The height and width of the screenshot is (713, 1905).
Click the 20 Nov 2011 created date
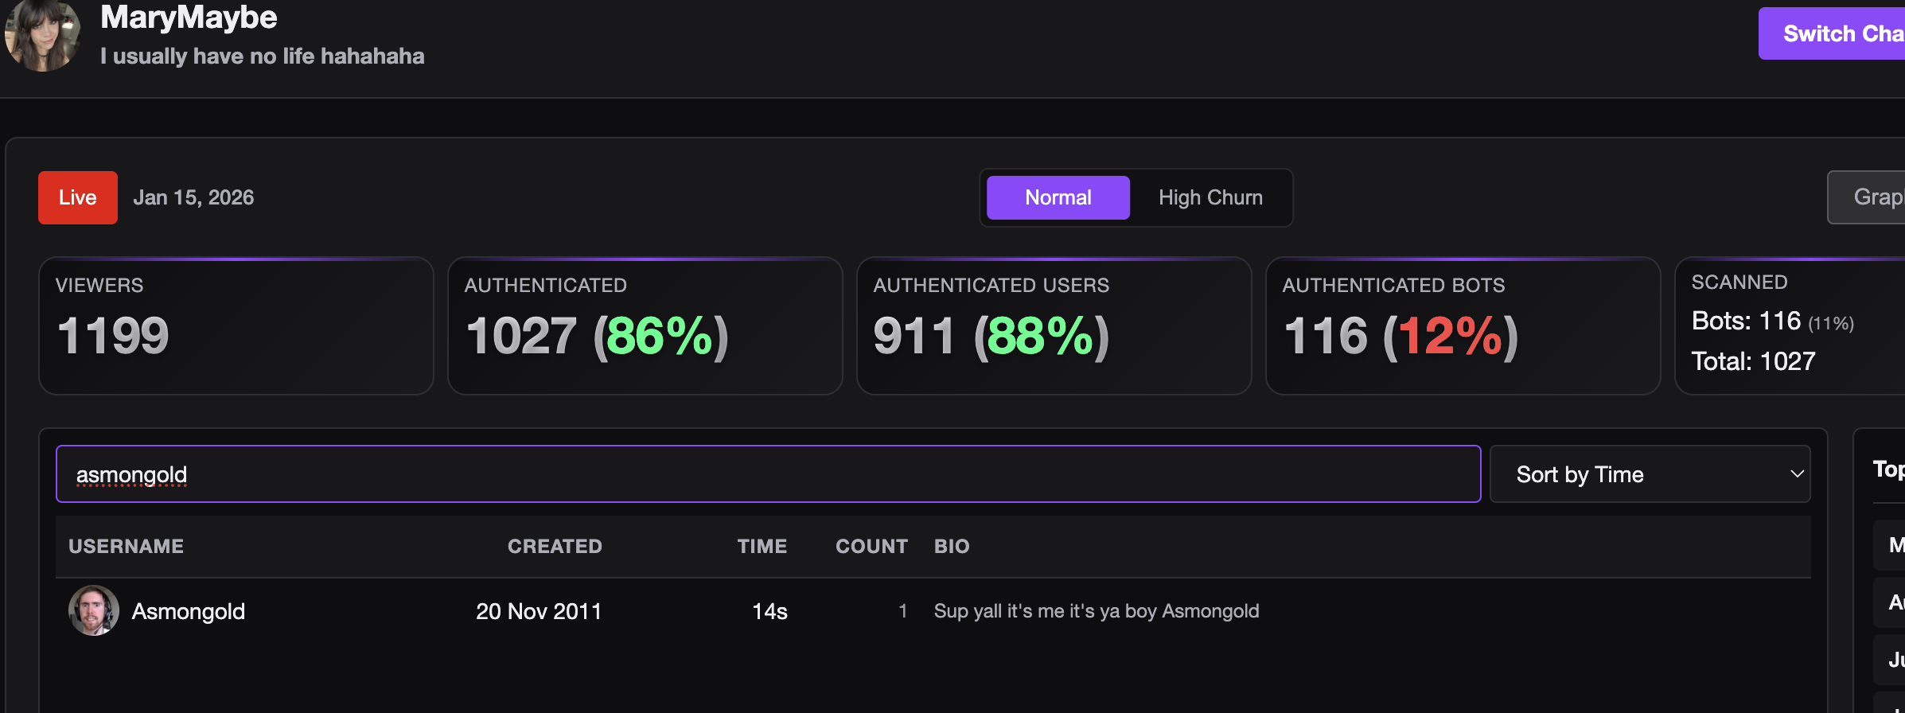pyautogui.click(x=539, y=611)
